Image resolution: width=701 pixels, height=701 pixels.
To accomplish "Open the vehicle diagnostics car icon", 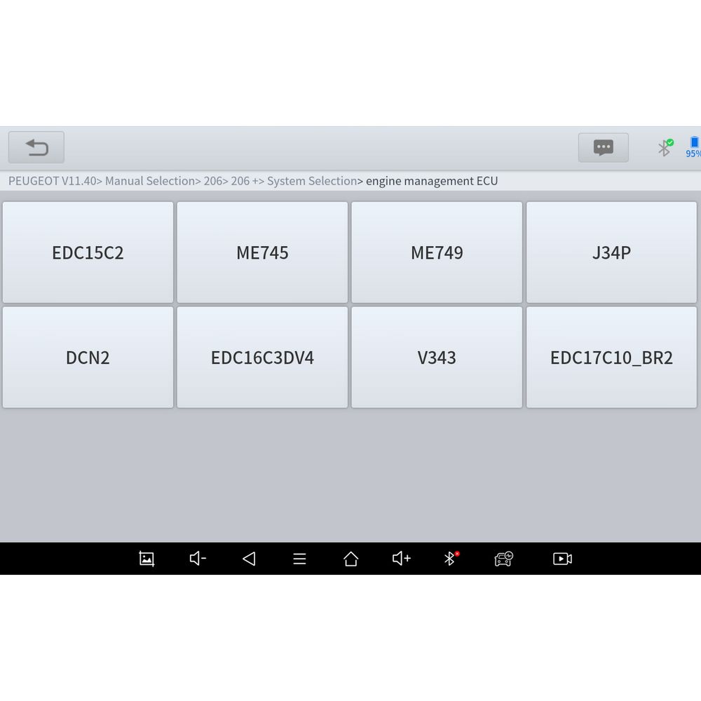I will pyautogui.click(x=503, y=559).
